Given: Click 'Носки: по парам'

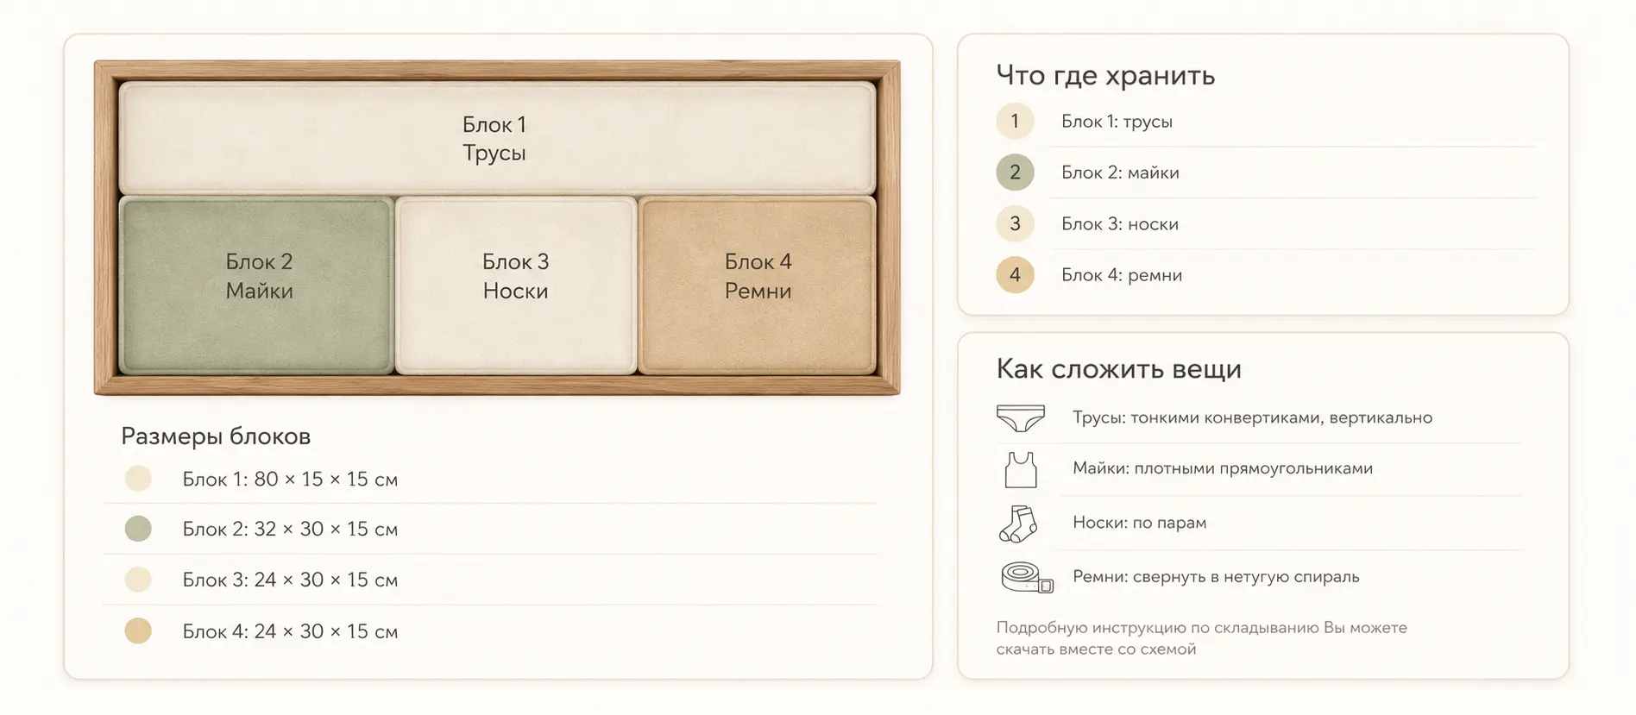Looking at the screenshot, I should 1139,523.
